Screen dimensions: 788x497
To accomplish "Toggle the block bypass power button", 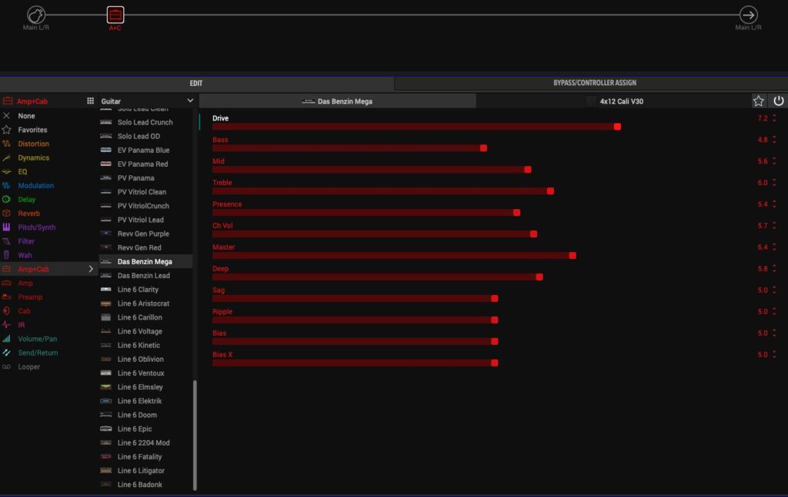I will [x=778, y=101].
